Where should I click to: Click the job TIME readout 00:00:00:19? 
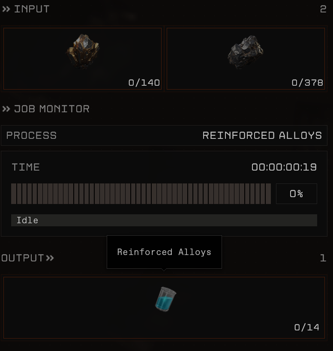tap(284, 167)
